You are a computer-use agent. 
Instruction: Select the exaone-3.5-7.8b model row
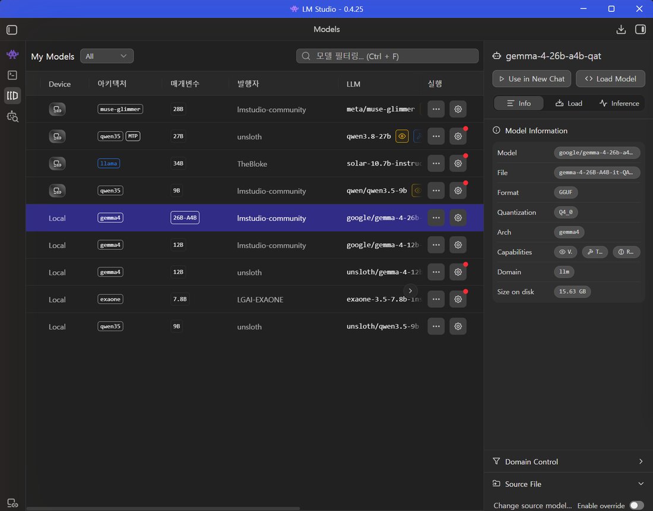tap(255, 299)
